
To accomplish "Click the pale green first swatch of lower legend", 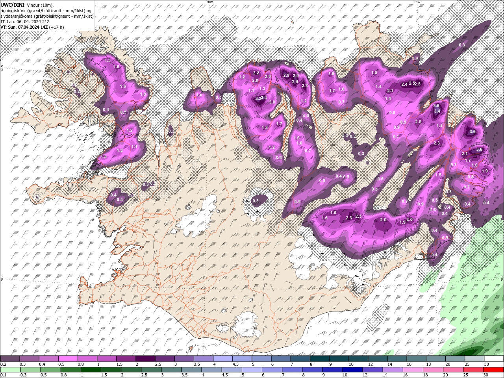I will [11, 370].
